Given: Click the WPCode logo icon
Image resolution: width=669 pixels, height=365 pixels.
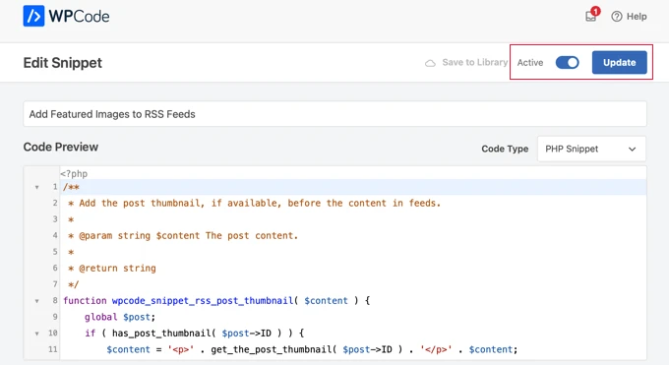Looking at the screenshot, I should [x=33, y=16].
